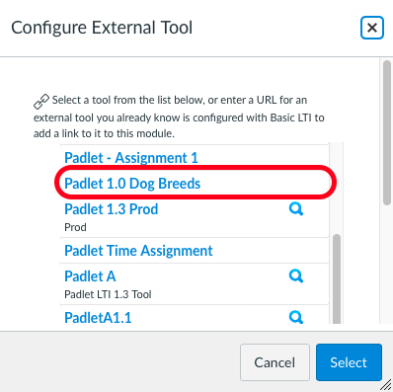Click the instruction text about Basic LTI

tap(179, 117)
